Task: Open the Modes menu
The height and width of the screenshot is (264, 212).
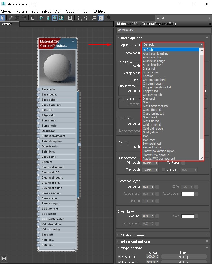Action: (6, 12)
